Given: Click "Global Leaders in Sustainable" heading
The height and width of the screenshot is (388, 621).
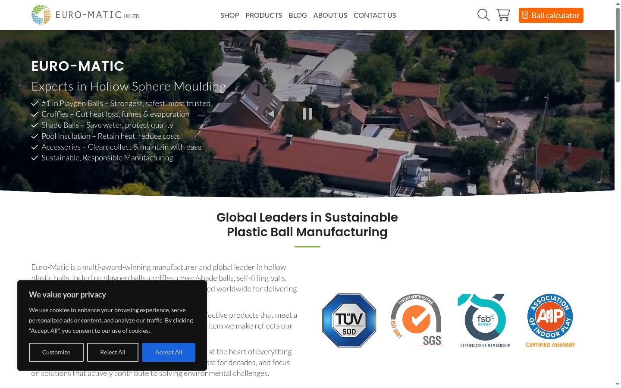Looking at the screenshot, I should (x=307, y=217).
